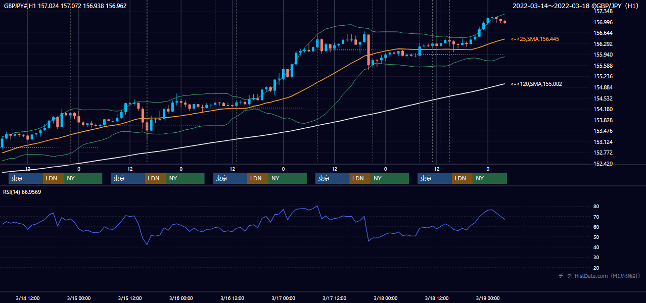The width and height of the screenshot is (646, 303).
Task: Click RSI scale level 40
Action: pos(596,247)
